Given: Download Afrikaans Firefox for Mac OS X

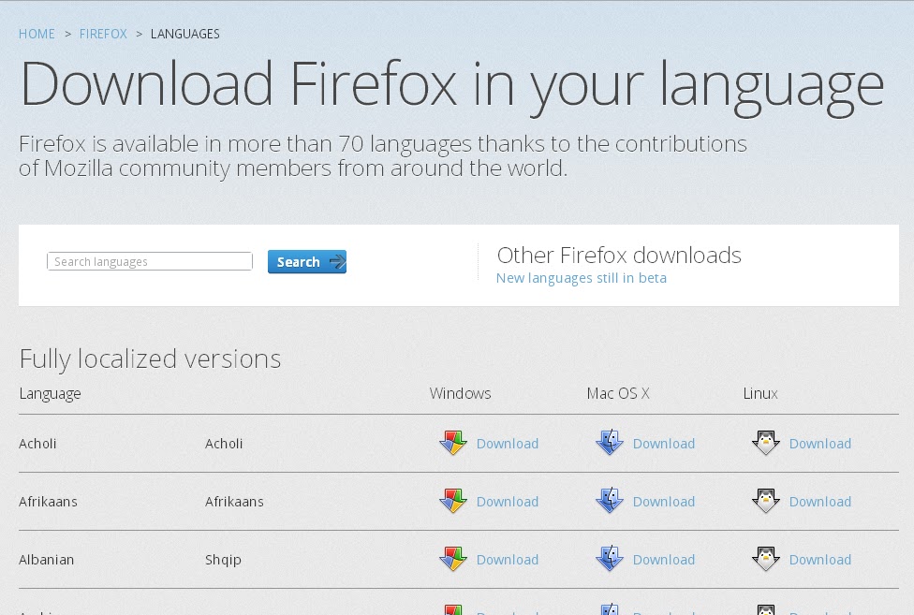Looking at the screenshot, I should (664, 502).
